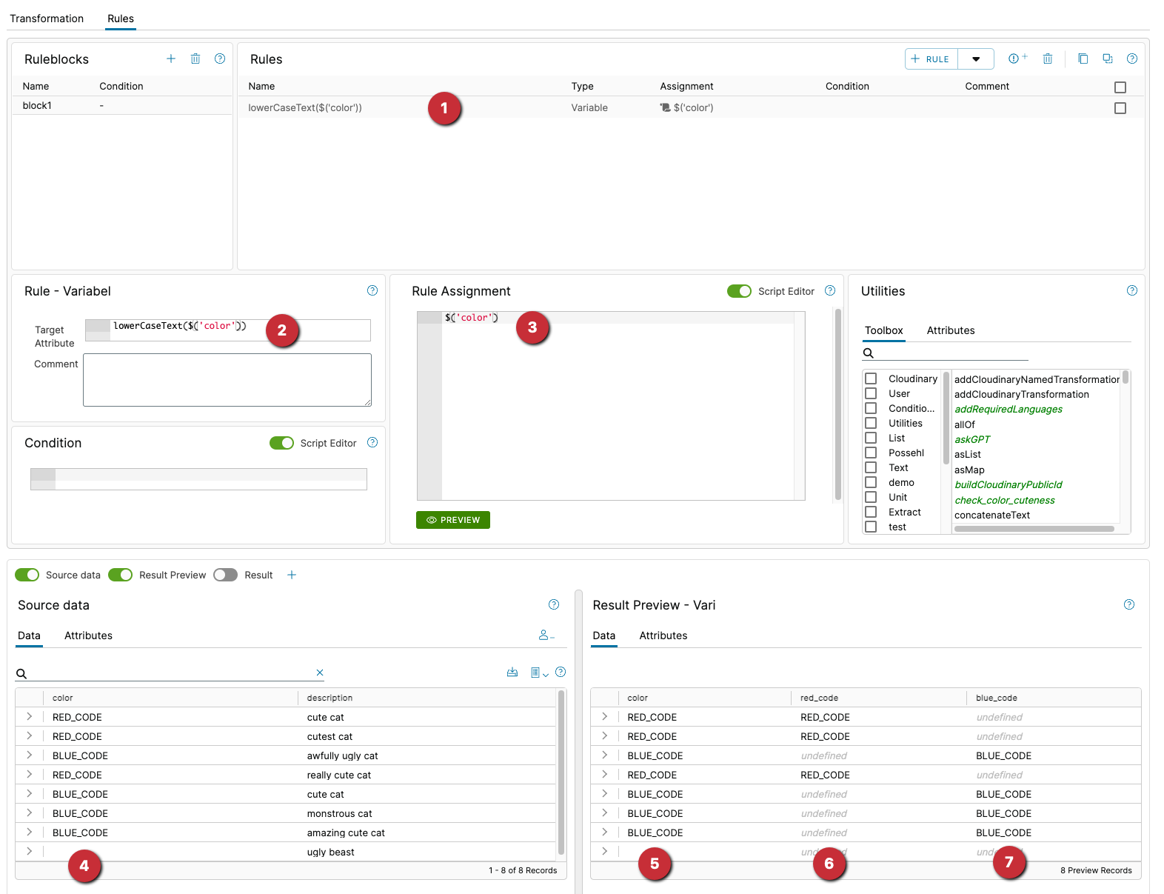Switch to the Transformation tab
This screenshot has height=894, width=1164.
[x=47, y=19]
